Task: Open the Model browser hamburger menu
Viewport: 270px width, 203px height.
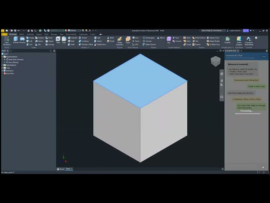Action: (x=54, y=51)
